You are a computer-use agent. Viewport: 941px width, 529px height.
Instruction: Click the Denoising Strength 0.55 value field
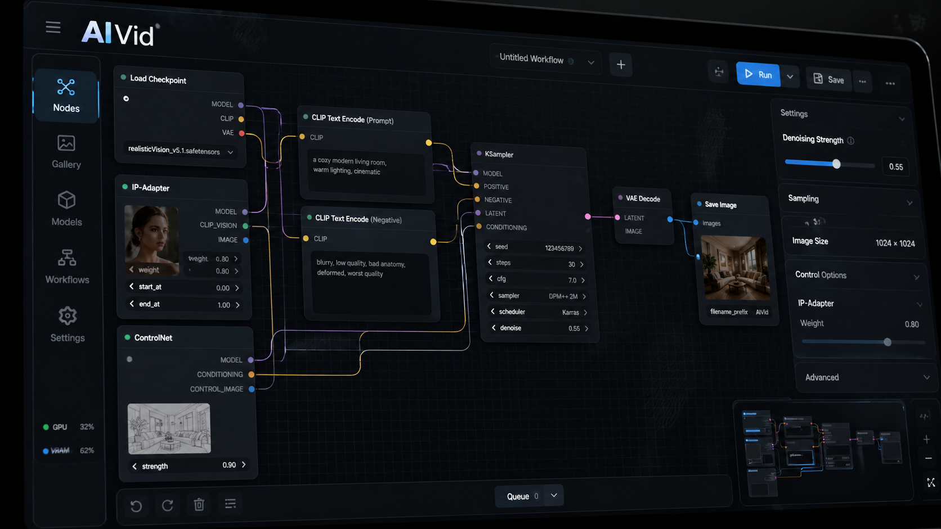coord(895,167)
